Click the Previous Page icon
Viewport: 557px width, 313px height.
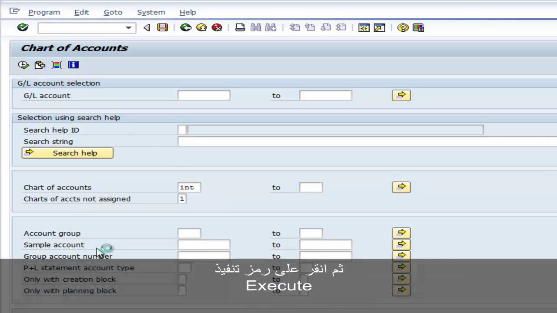tap(310, 27)
